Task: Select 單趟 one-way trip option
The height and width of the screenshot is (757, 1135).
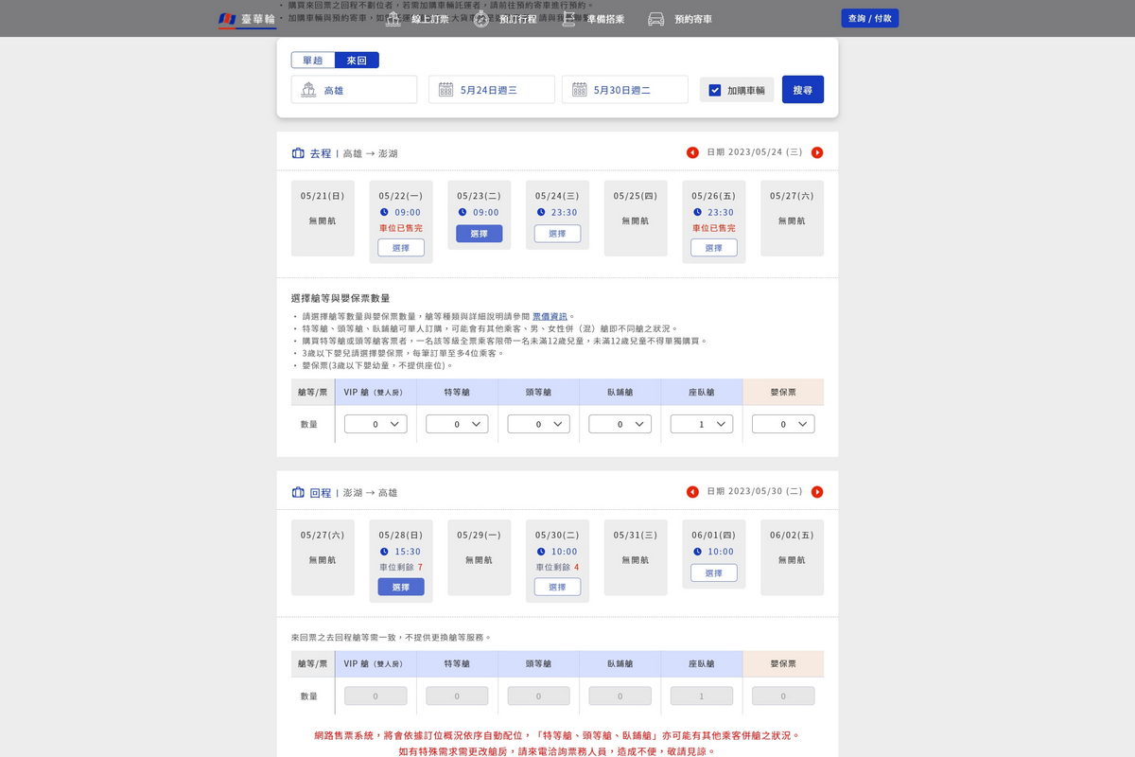Action: click(312, 61)
